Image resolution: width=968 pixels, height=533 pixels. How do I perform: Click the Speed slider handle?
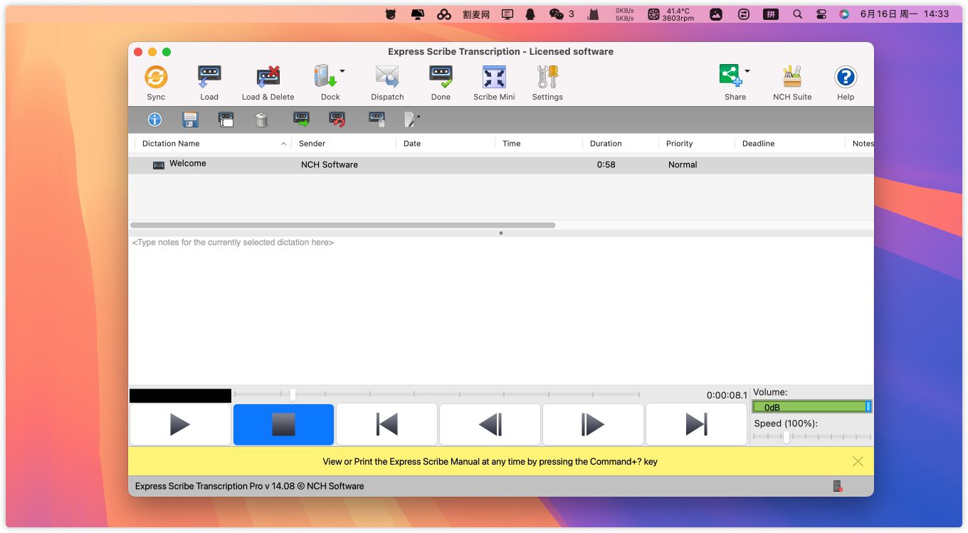(x=786, y=437)
